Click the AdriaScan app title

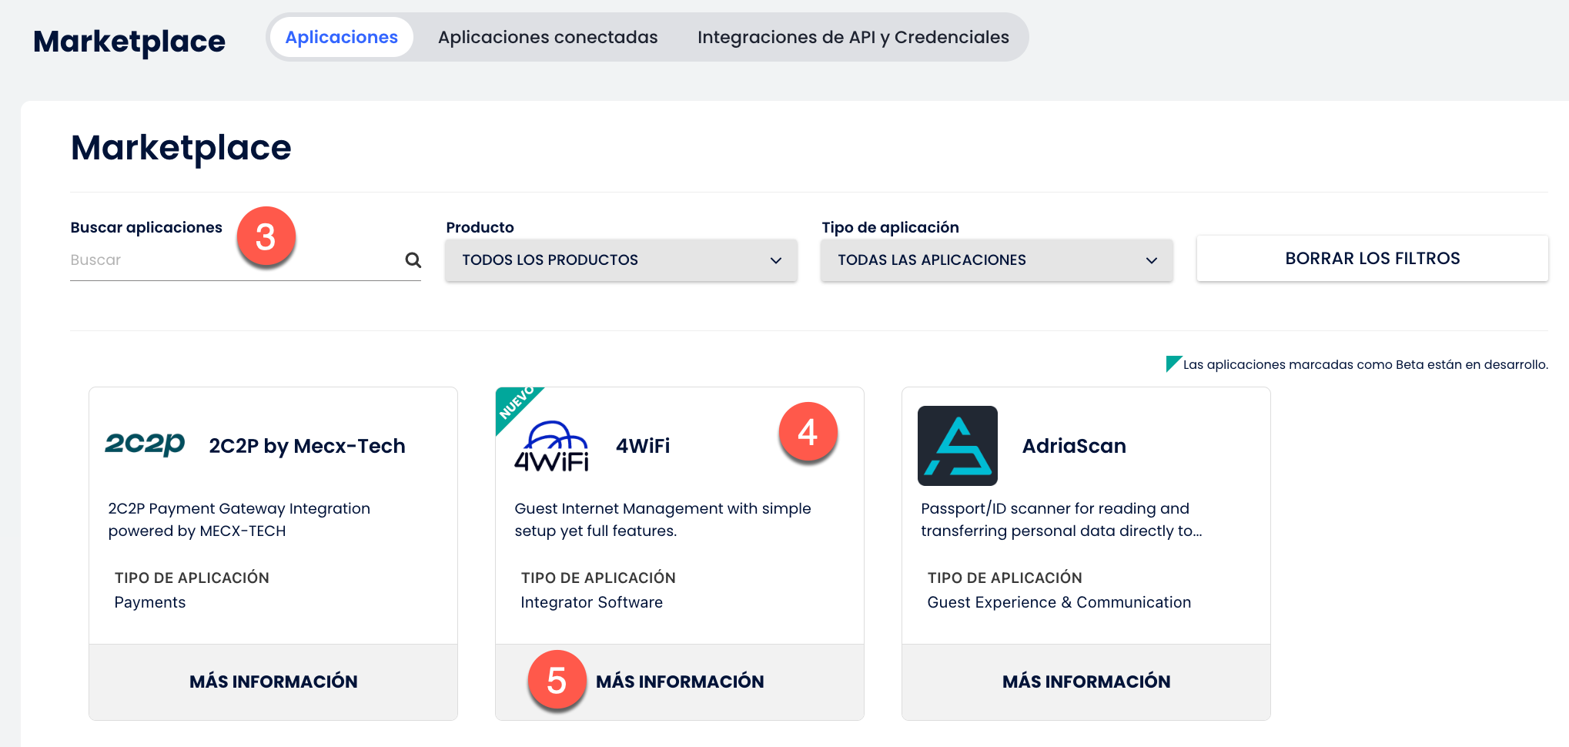[1074, 446]
